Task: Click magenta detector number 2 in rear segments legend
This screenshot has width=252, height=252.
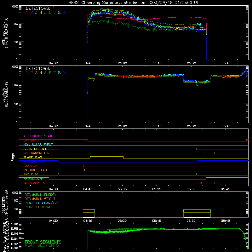Action: coord(32,73)
